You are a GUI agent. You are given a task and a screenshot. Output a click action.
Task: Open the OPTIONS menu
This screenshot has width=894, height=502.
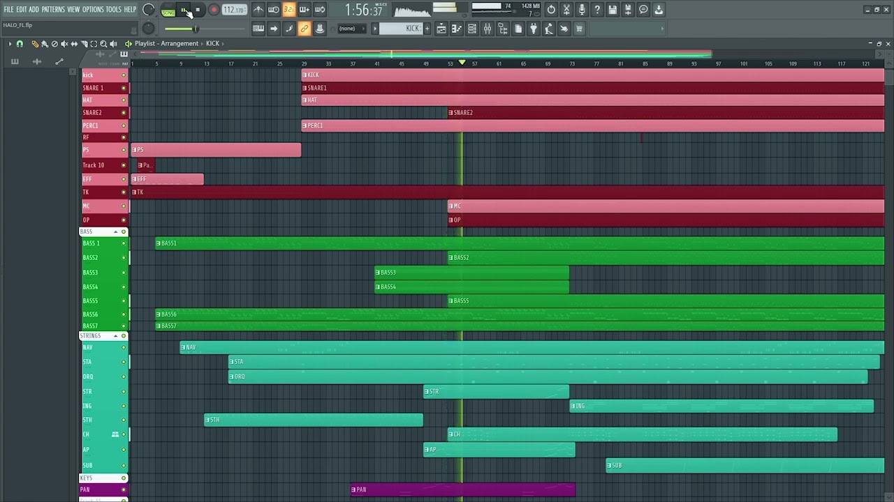[93, 10]
